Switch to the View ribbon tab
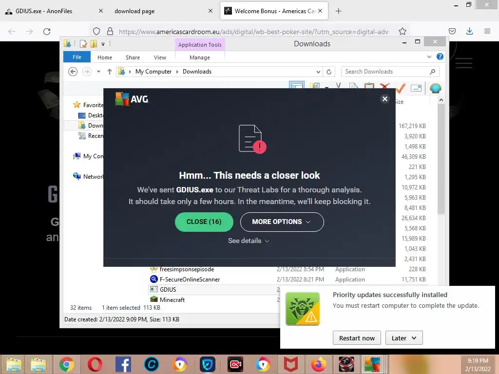This screenshot has width=499, height=374. 160,57
